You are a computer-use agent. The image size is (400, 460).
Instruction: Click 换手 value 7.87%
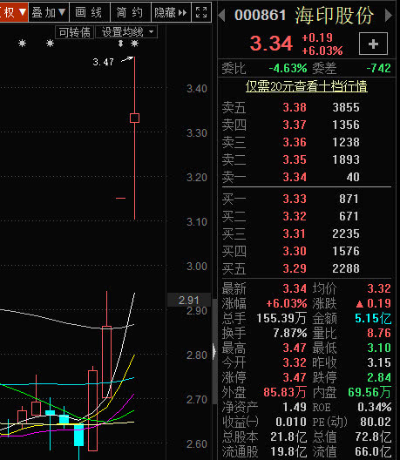pos(290,333)
